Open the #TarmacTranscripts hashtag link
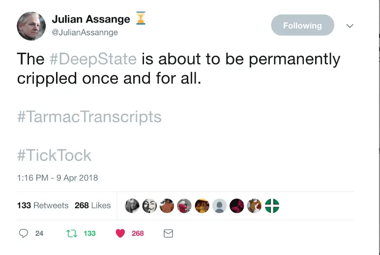380x255 pixels. click(x=89, y=117)
